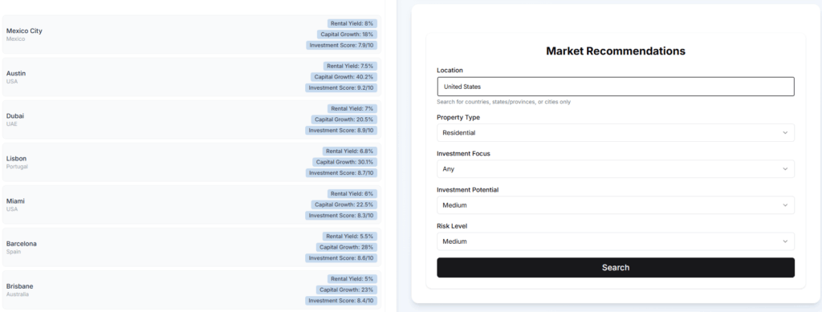Viewport: 822px width, 312px height.
Task: Open the Investment Focus dropdown
Action: [616, 169]
